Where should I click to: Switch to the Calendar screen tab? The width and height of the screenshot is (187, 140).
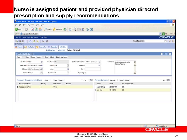53,47
